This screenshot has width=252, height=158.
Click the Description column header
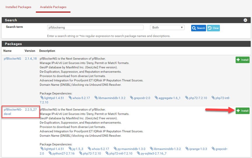(x=47, y=51)
